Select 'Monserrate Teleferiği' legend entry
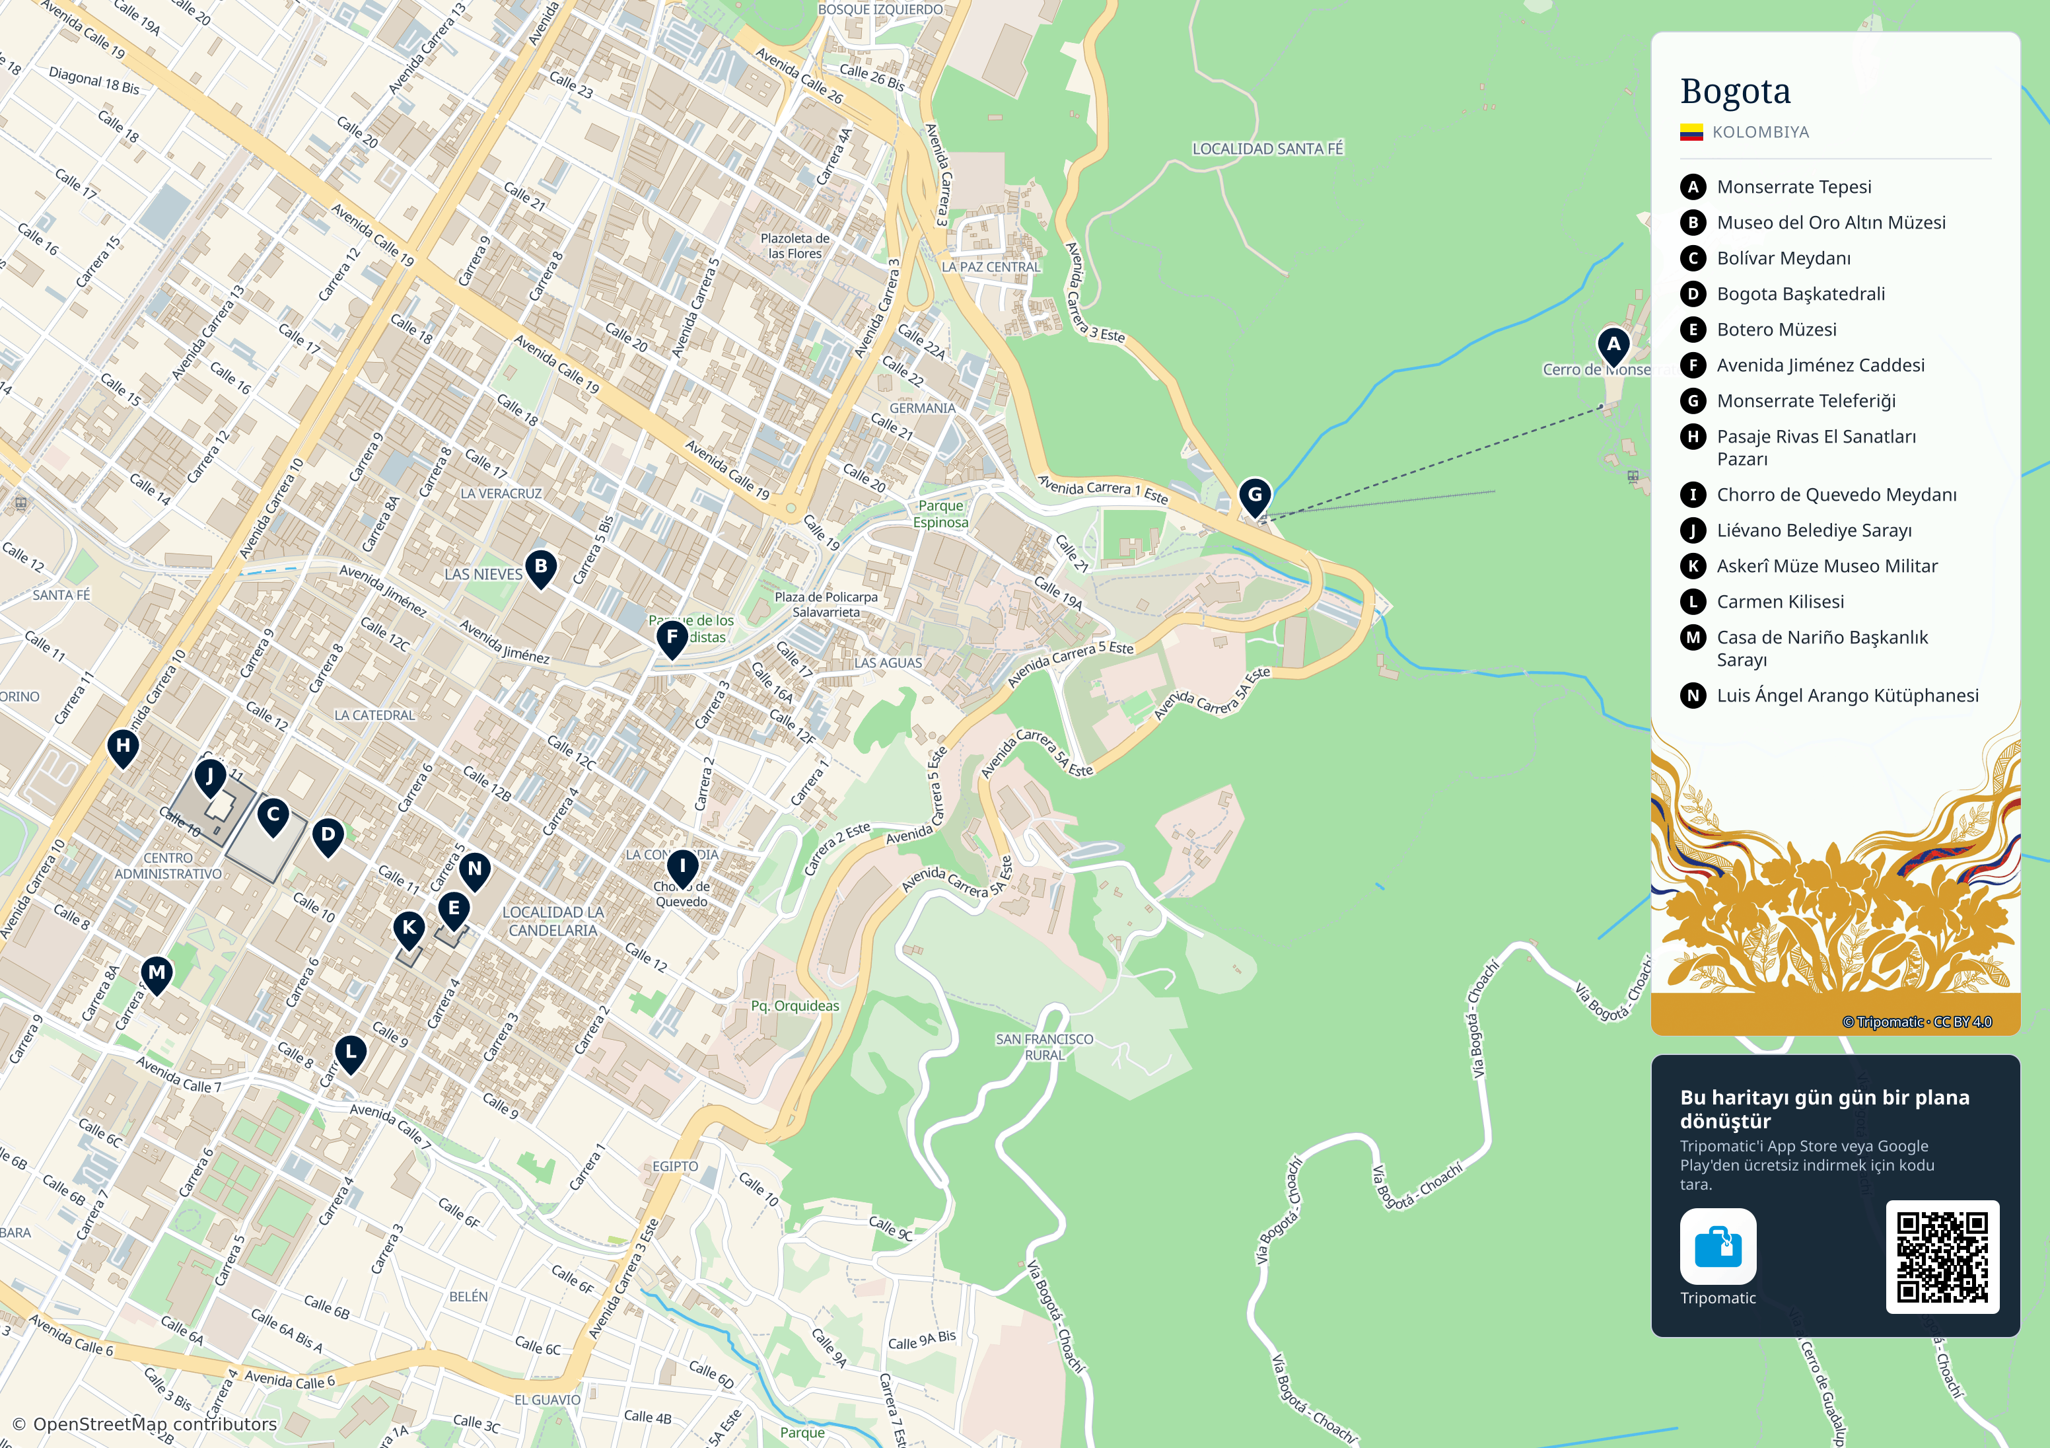 coord(1806,401)
